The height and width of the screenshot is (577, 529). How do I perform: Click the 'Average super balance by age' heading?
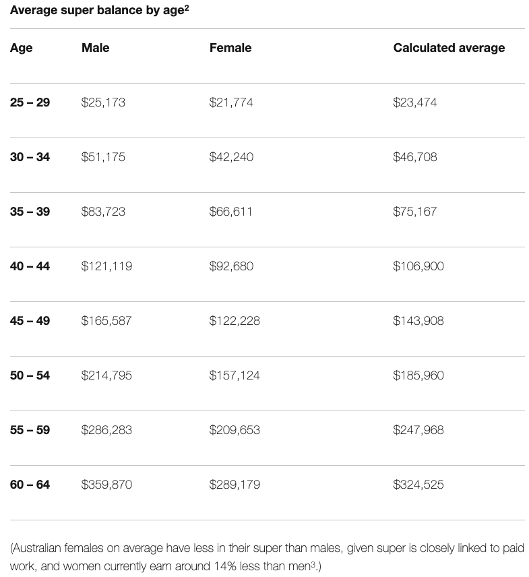97,10
